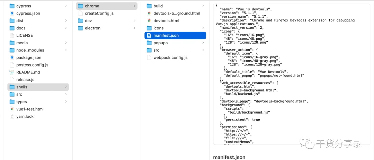Select the cypress.json file name
374x160 pixels.
[28, 14]
